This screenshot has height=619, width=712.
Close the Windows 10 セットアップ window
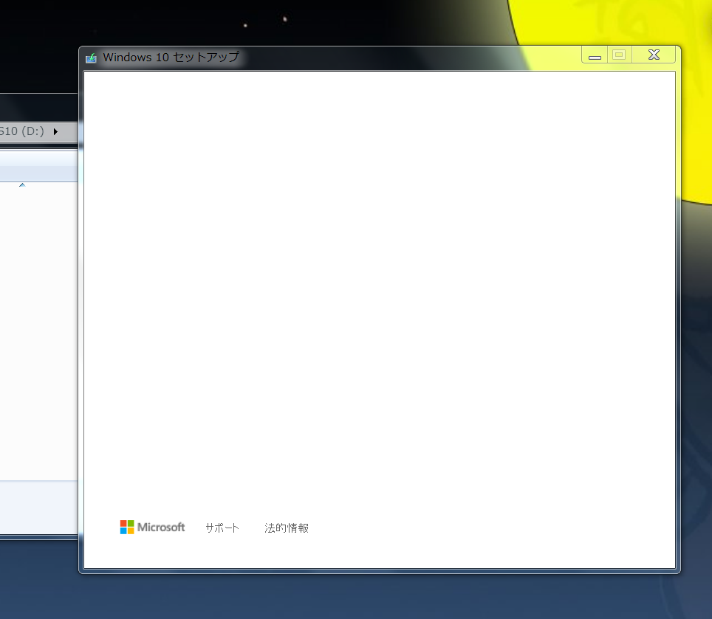tap(654, 55)
